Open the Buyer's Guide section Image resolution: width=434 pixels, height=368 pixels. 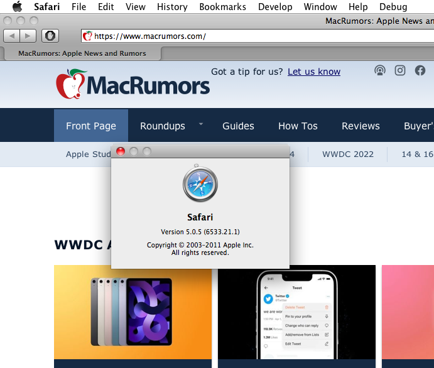[x=419, y=126]
